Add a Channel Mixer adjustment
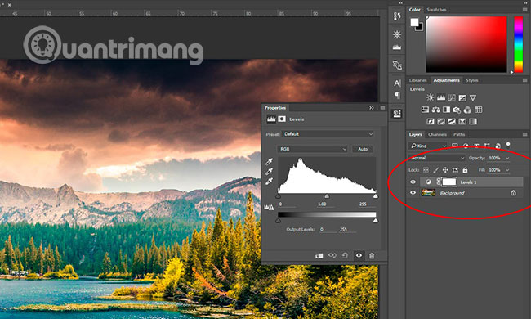 tap(467, 110)
